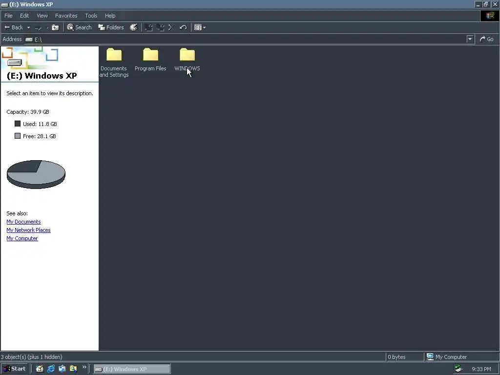
Task: Click the Start button
Action: [x=15, y=369]
